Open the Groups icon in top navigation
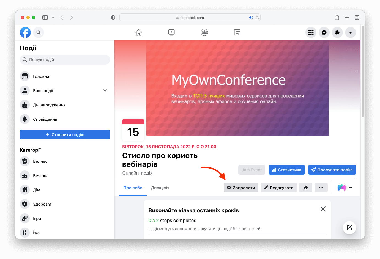The image size is (380, 259). tap(204, 32)
